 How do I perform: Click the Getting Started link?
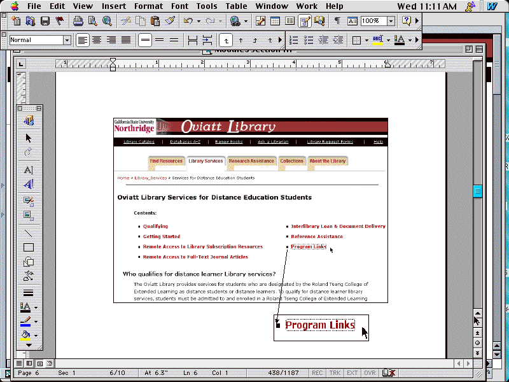pos(162,236)
